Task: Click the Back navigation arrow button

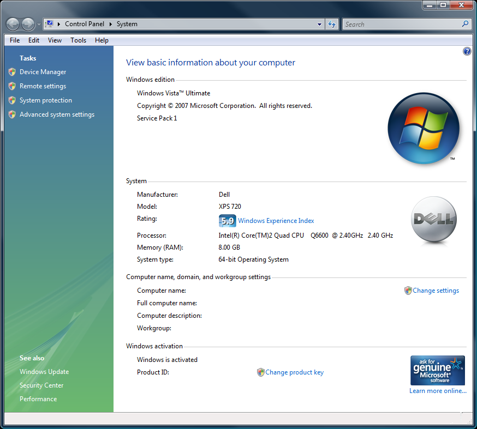Action: 13,24
